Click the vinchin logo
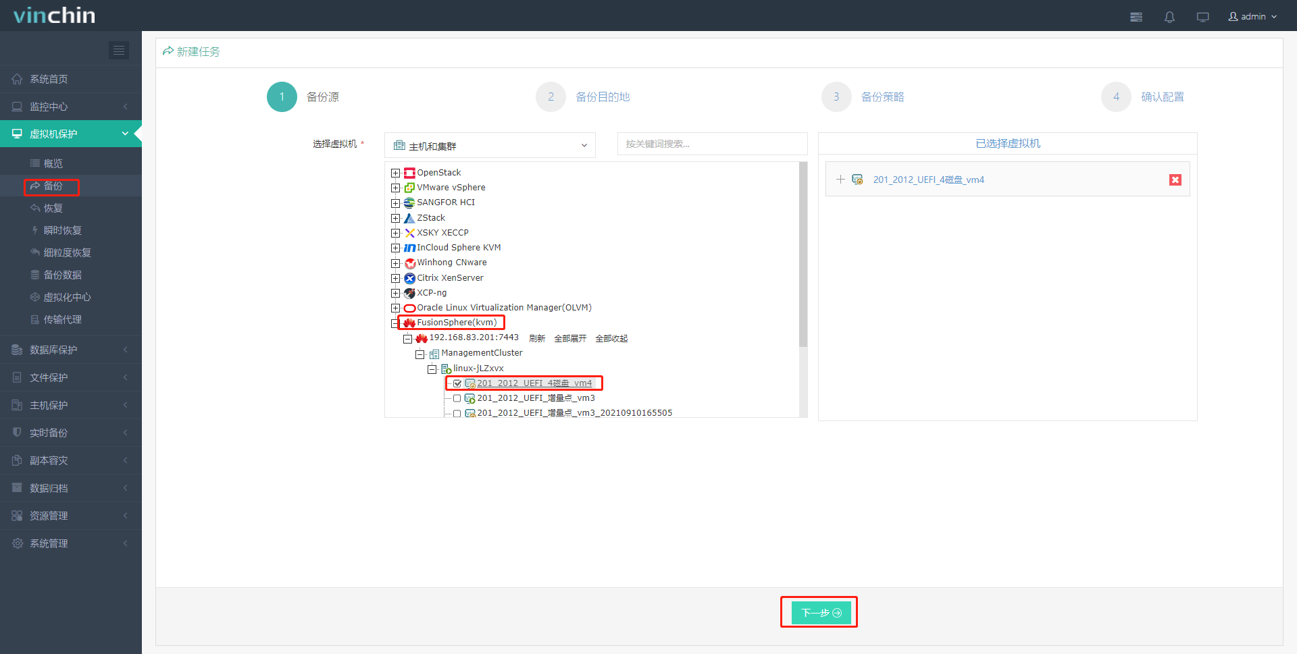1297x654 pixels. click(54, 16)
